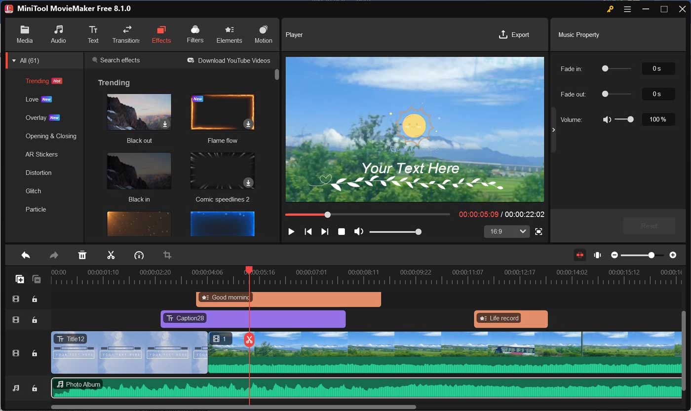Select the Trending category
The width and height of the screenshot is (691, 411).
pyautogui.click(x=37, y=81)
